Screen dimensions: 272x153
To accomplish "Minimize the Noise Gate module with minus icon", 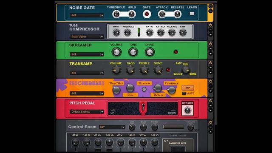I will (210, 11).
